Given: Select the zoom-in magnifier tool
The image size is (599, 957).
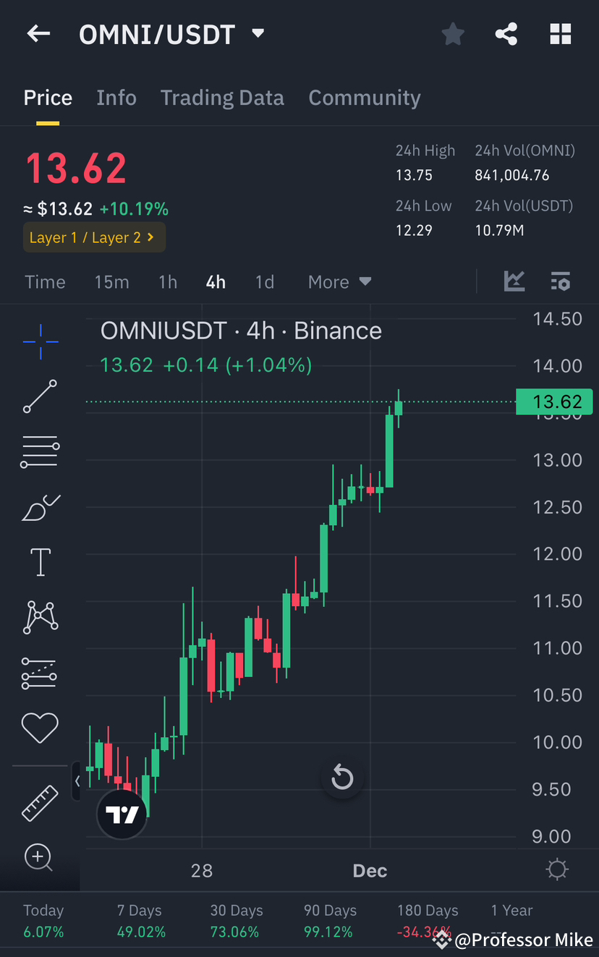Looking at the screenshot, I should 40,858.
